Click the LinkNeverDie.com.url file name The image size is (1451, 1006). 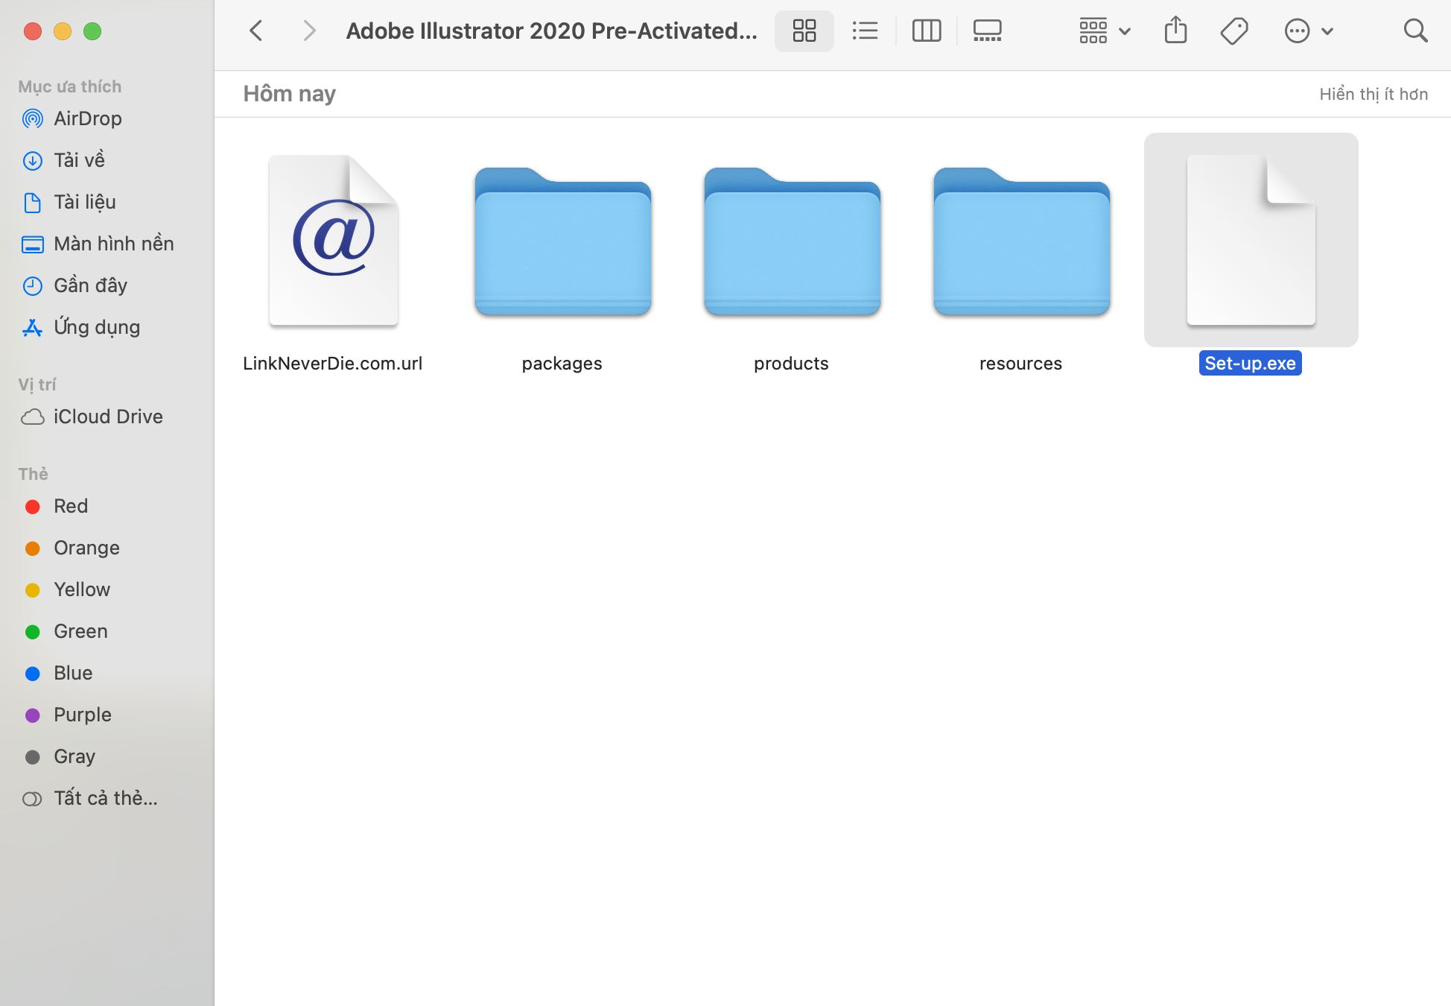click(332, 363)
